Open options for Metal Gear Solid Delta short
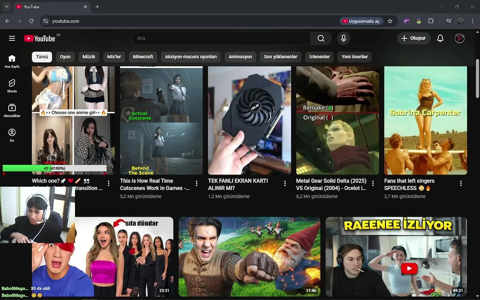Viewport: 480px width, 300px height. [373, 183]
